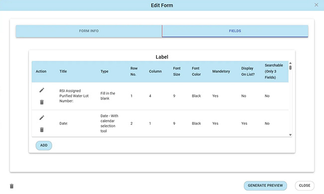Screen dimensions: 324x194
Task: Click the 'Label' table heading
Action: 162,57
